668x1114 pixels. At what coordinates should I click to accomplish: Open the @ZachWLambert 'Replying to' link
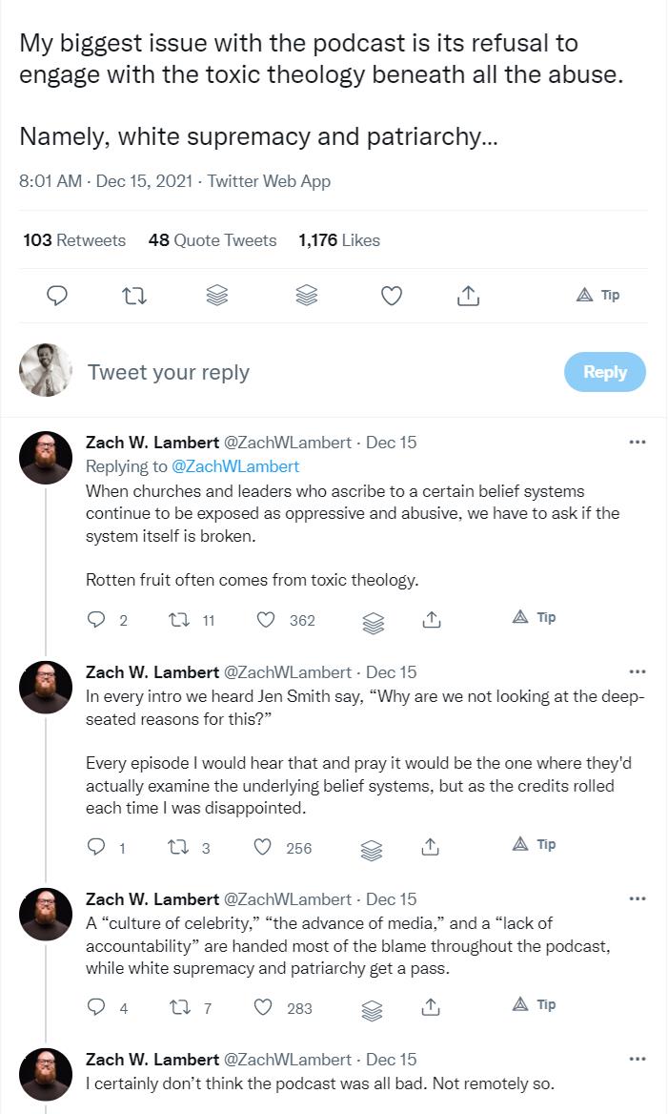click(235, 466)
